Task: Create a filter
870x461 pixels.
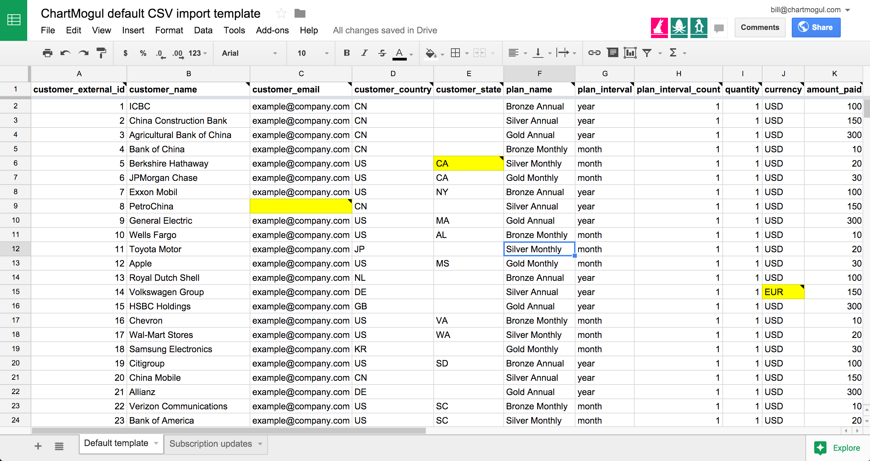Action: click(x=647, y=53)
